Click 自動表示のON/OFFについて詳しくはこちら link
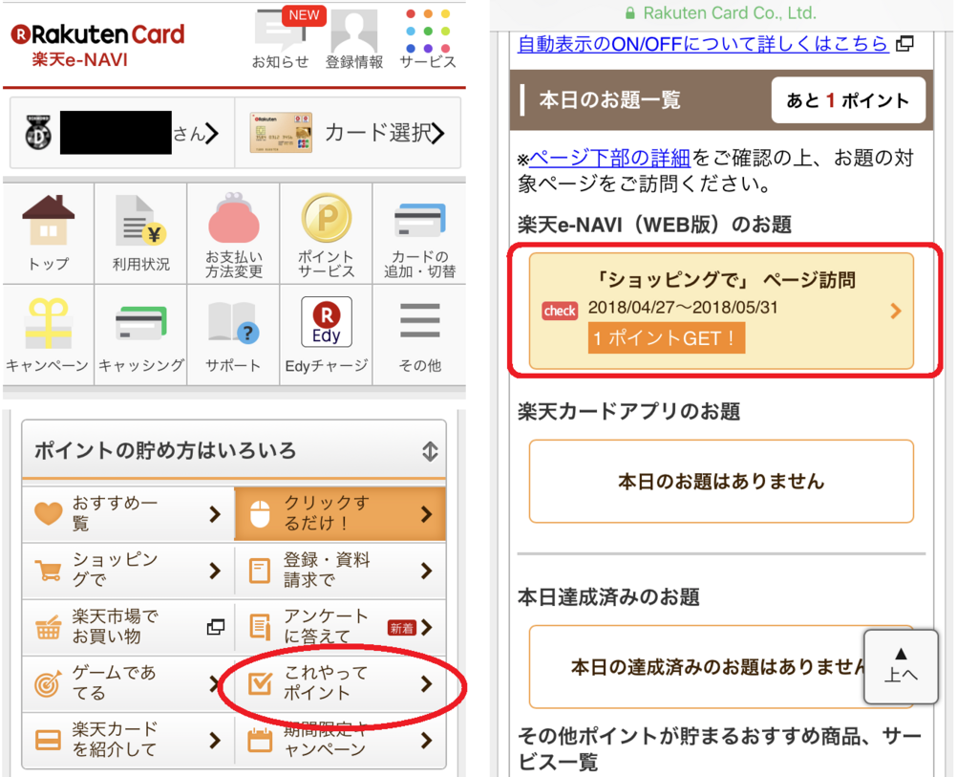Image resolution: width=978 pixels, height=777 pixels. (x=703, y=44)
